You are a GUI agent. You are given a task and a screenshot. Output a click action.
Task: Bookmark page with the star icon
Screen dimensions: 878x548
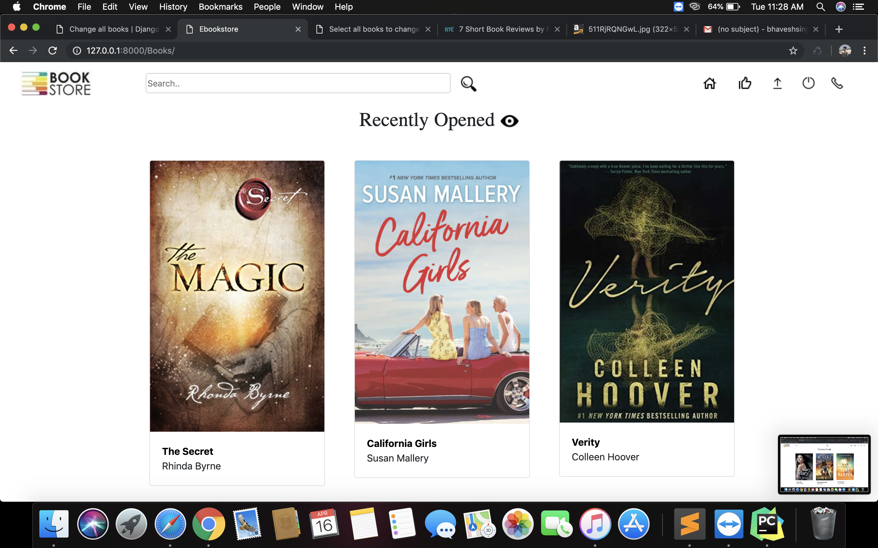(x=793, y=51)
